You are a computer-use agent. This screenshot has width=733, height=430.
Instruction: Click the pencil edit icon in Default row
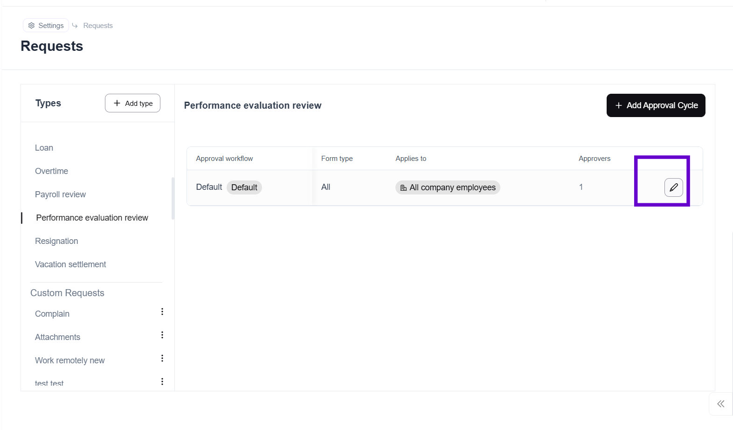click(673, 187)
